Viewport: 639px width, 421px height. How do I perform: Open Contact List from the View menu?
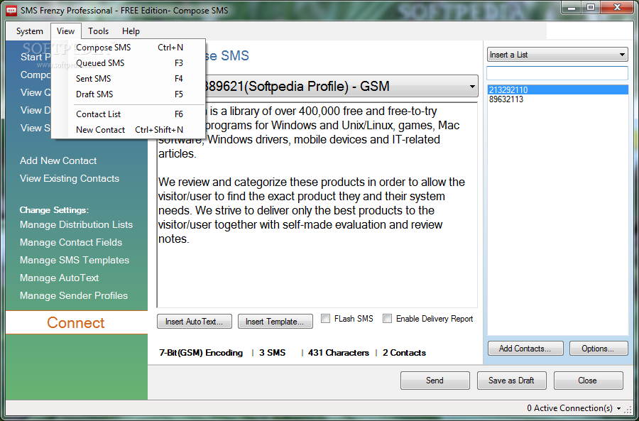[x=129, y=114]
